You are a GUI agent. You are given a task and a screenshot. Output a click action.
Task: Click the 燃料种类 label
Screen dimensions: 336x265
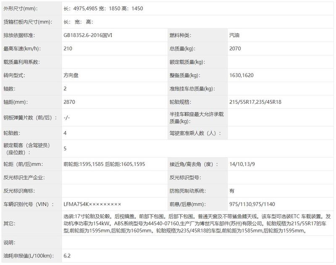[180, 35]
